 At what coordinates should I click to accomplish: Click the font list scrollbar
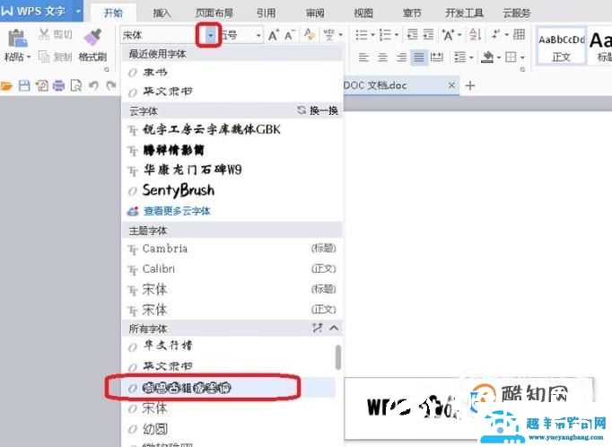[x=338, y=357]
